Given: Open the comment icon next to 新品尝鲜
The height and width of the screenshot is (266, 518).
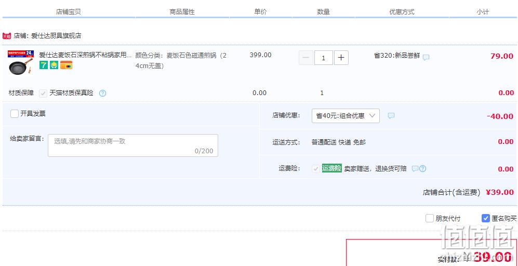Looking at the screenshot, I should 426,57.
